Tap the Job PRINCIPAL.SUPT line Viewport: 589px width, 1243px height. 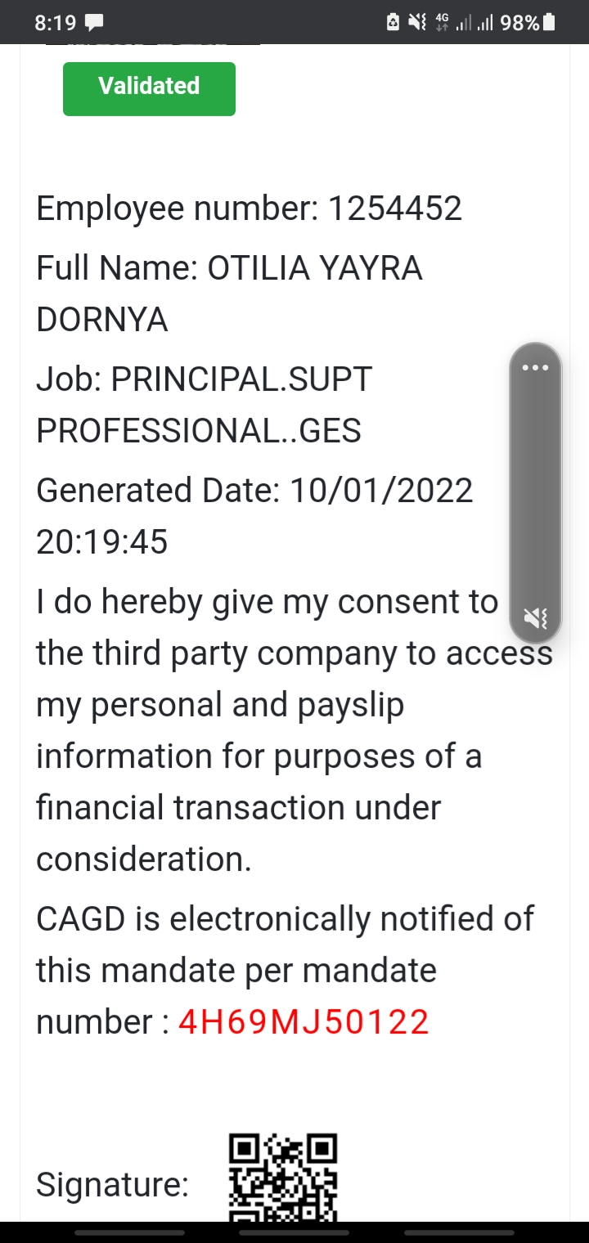click(x=205, y=380)
